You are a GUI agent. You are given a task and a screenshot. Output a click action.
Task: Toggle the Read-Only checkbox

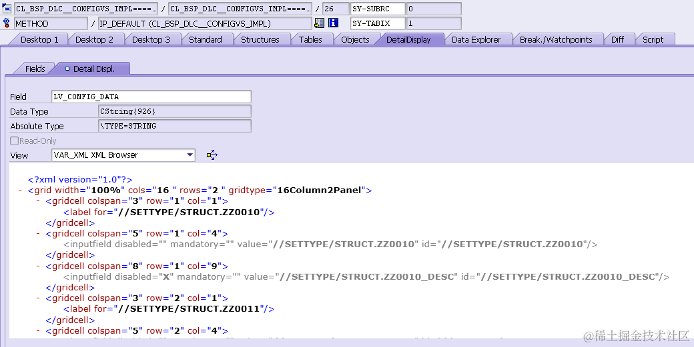coord(14,141)
